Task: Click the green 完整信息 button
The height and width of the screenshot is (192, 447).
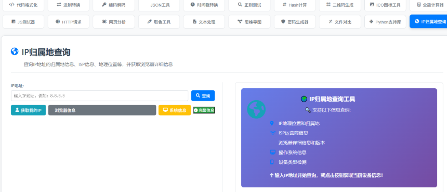Action: coord(204,110)
